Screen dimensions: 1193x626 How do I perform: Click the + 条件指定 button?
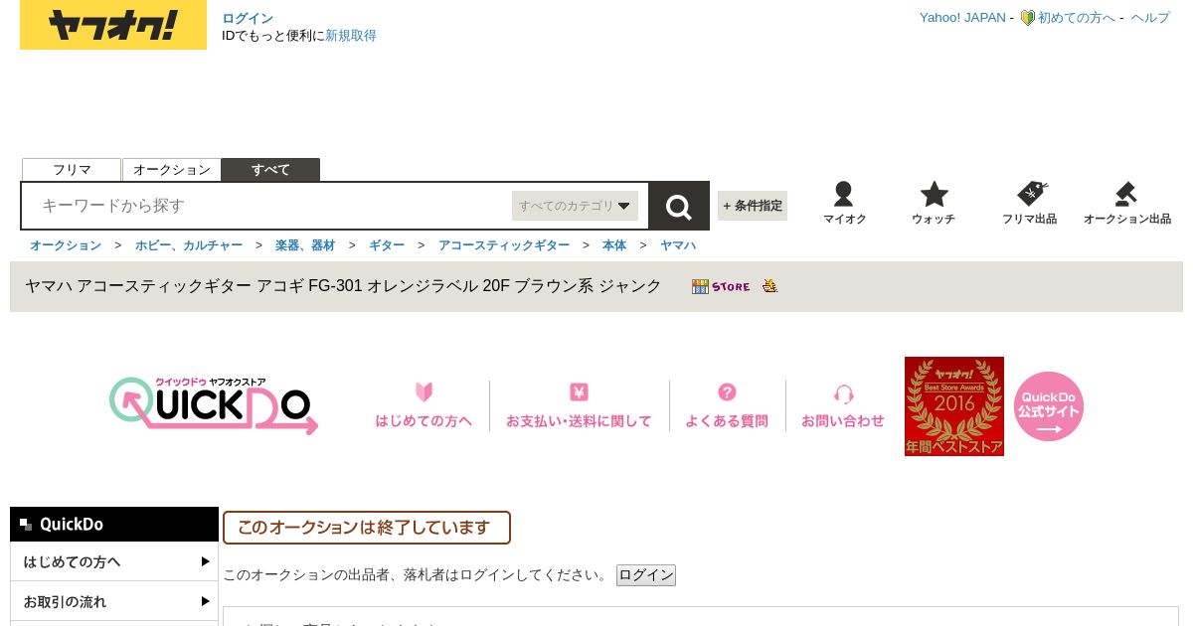click(753, 206)
